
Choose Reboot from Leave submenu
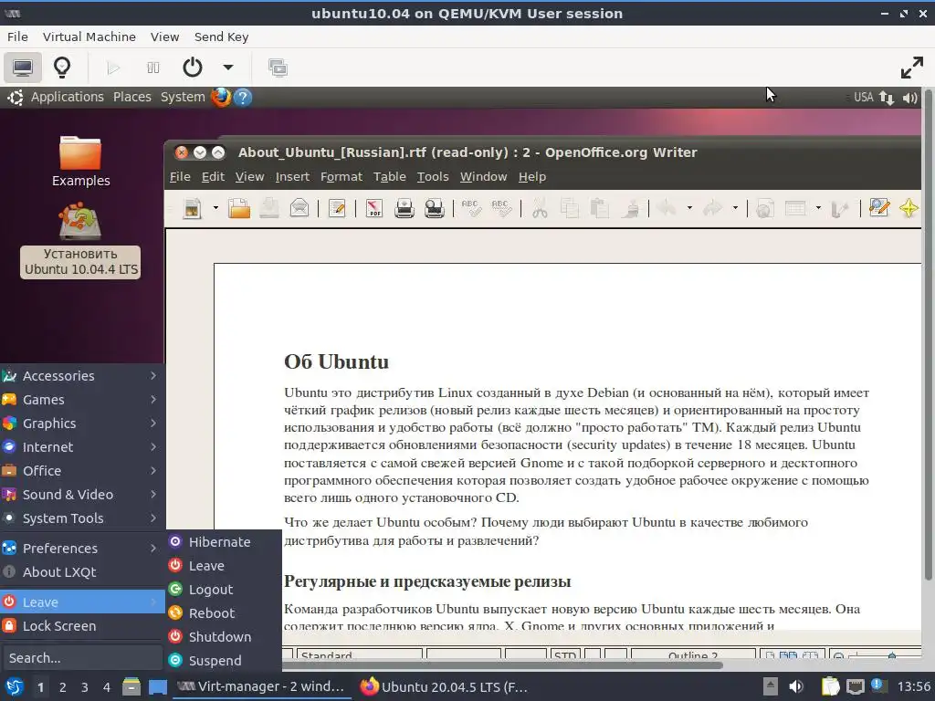point(224,613)
